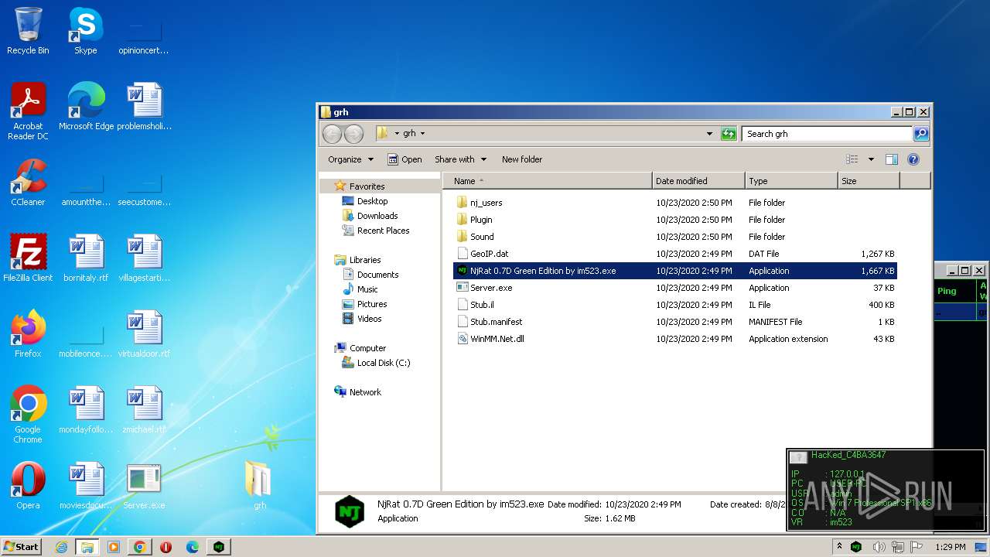Image resolution: width=990 pixels, height=557 pixels.
Task: Open Google Chrome desktop shortcut
Action: coord(28,415)
